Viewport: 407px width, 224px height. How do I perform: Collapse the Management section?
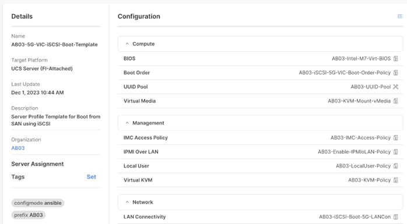coord(127,123)
